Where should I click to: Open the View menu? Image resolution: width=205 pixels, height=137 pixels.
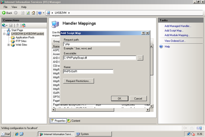tap(14, 7)
